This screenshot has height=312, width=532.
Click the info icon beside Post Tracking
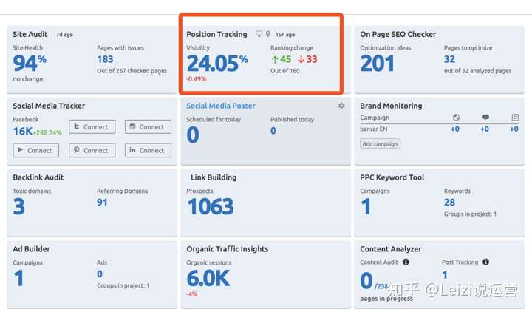486,262
